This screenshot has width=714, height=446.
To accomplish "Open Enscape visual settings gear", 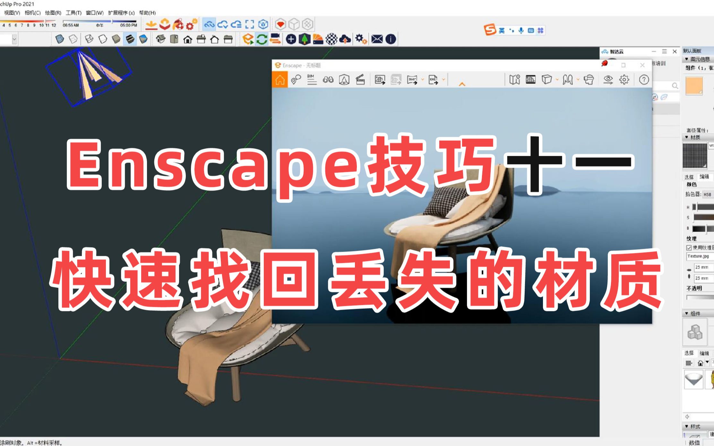I will point(624,80).
